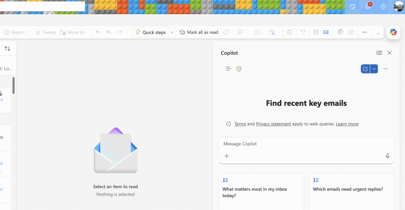Screen dimensions: 405x210
Task: Select 'Which emails need urgent replies?' suggestion
Action: click(352, 192)
